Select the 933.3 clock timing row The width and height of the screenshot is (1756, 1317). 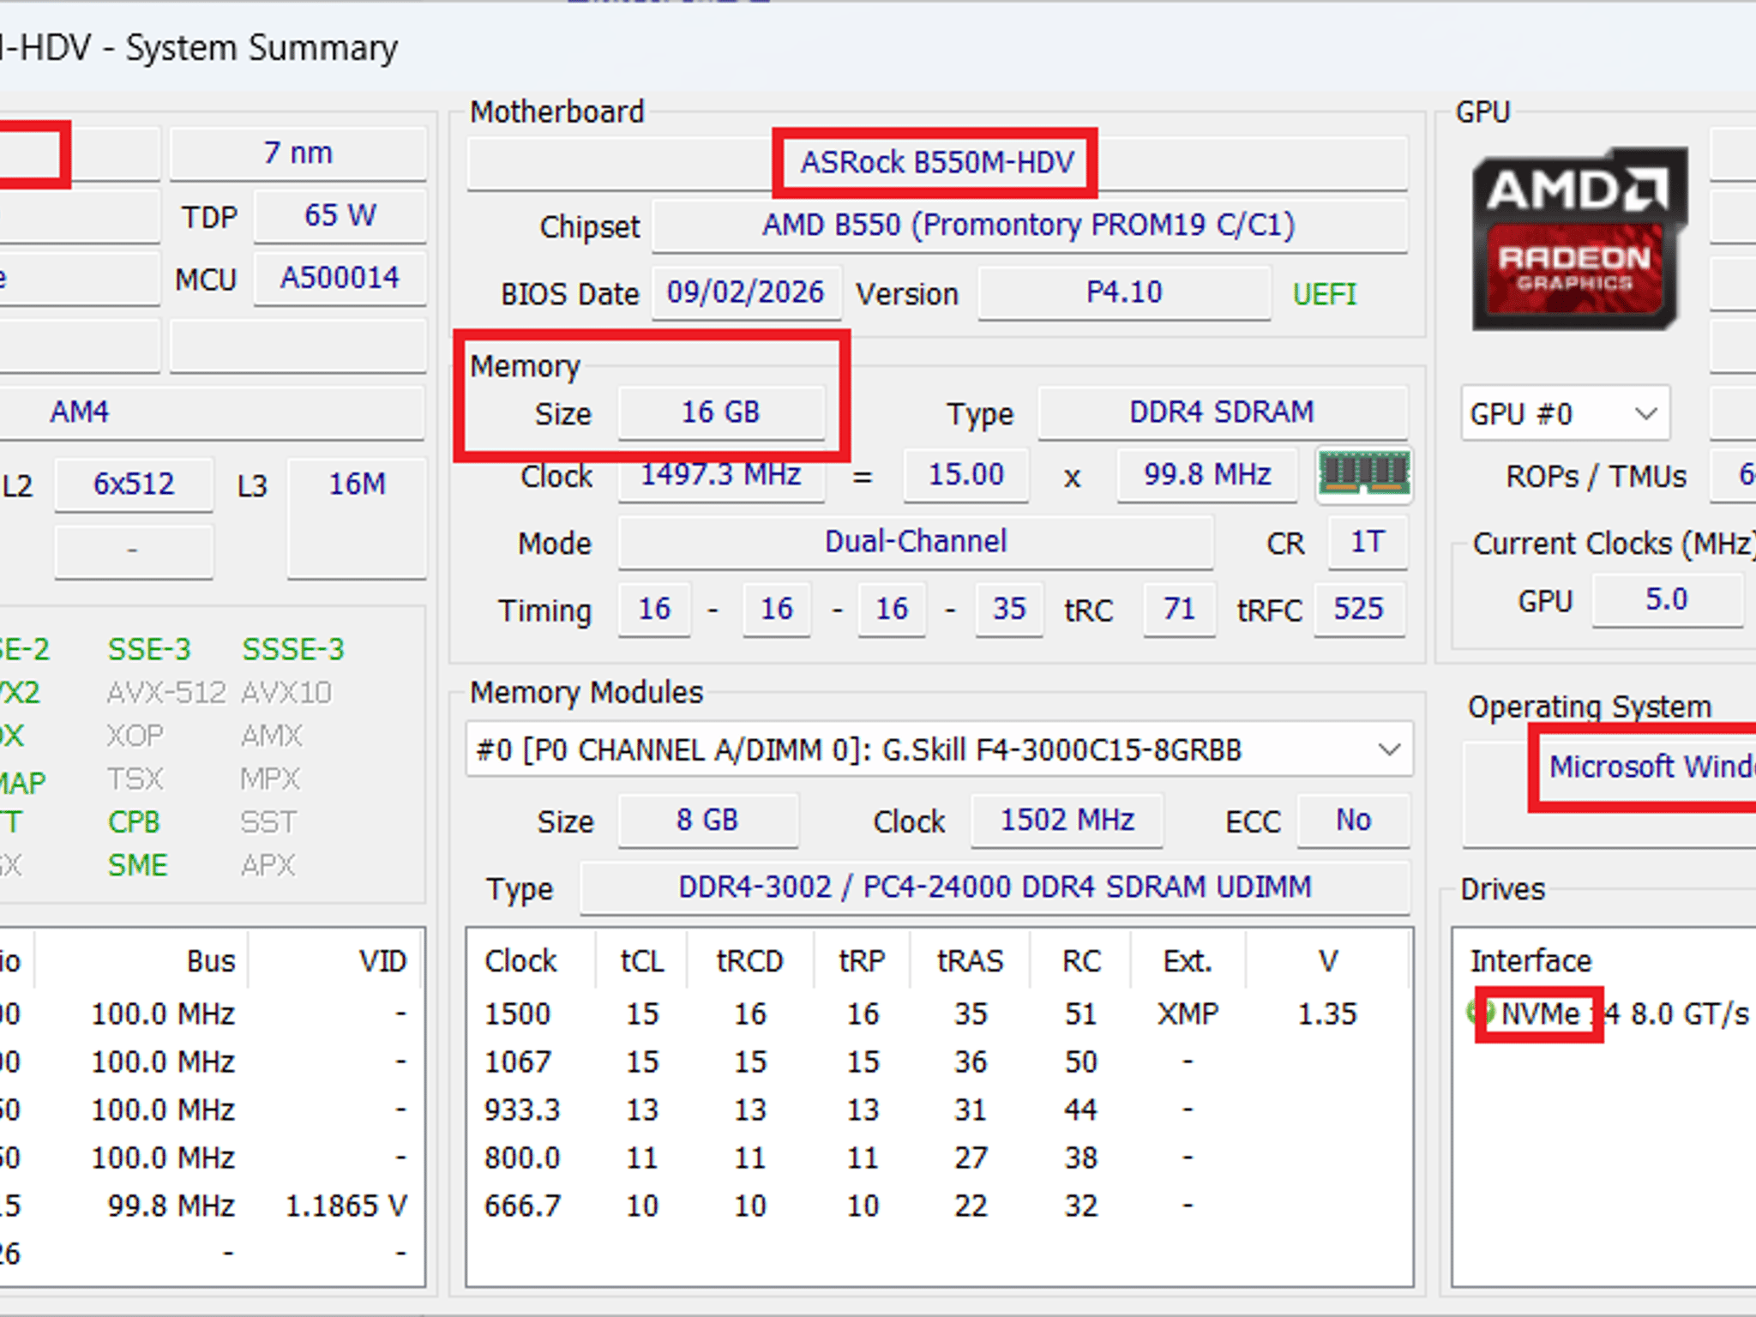pos(939,1110)
